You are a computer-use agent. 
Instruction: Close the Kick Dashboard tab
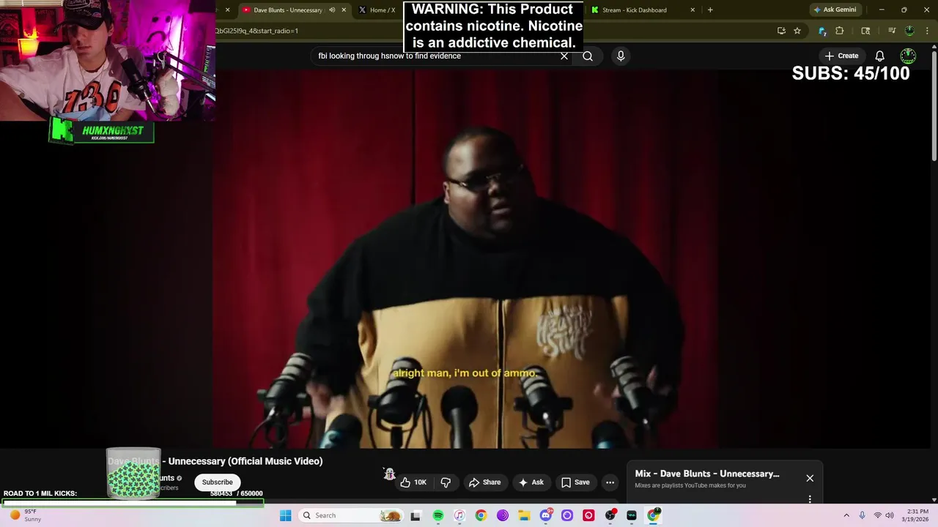coord(693,10)
